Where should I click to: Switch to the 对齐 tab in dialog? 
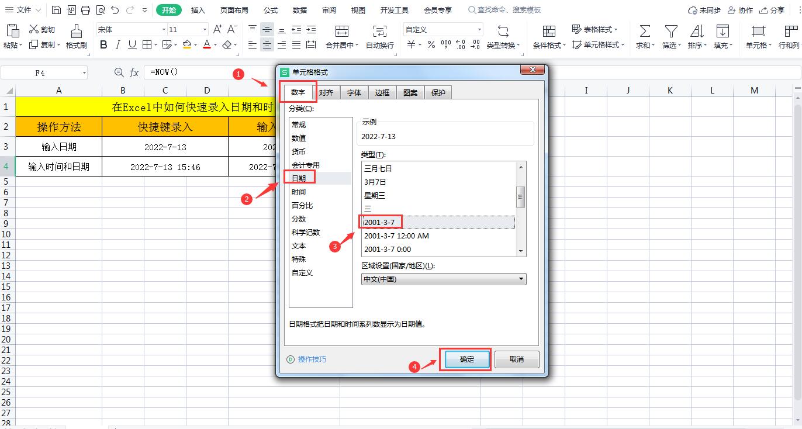(x=326, y=92)
